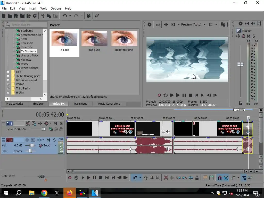Expand the 32-bit floating point folder
Viewport: 264px width, 198px height.
[8, 76]
